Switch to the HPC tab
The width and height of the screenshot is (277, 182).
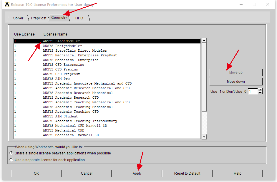[x=79, y=18]
